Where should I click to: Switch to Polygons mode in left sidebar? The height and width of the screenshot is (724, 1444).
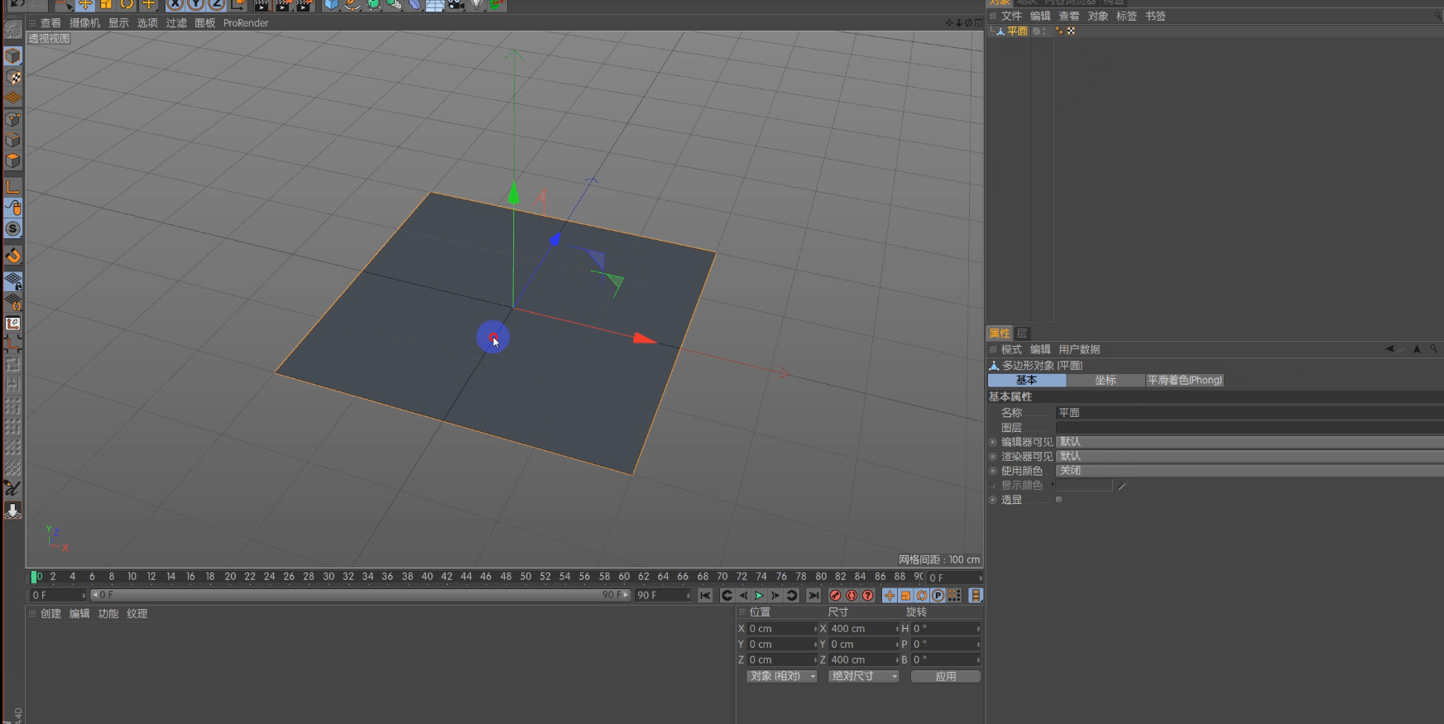coord(13,161)
